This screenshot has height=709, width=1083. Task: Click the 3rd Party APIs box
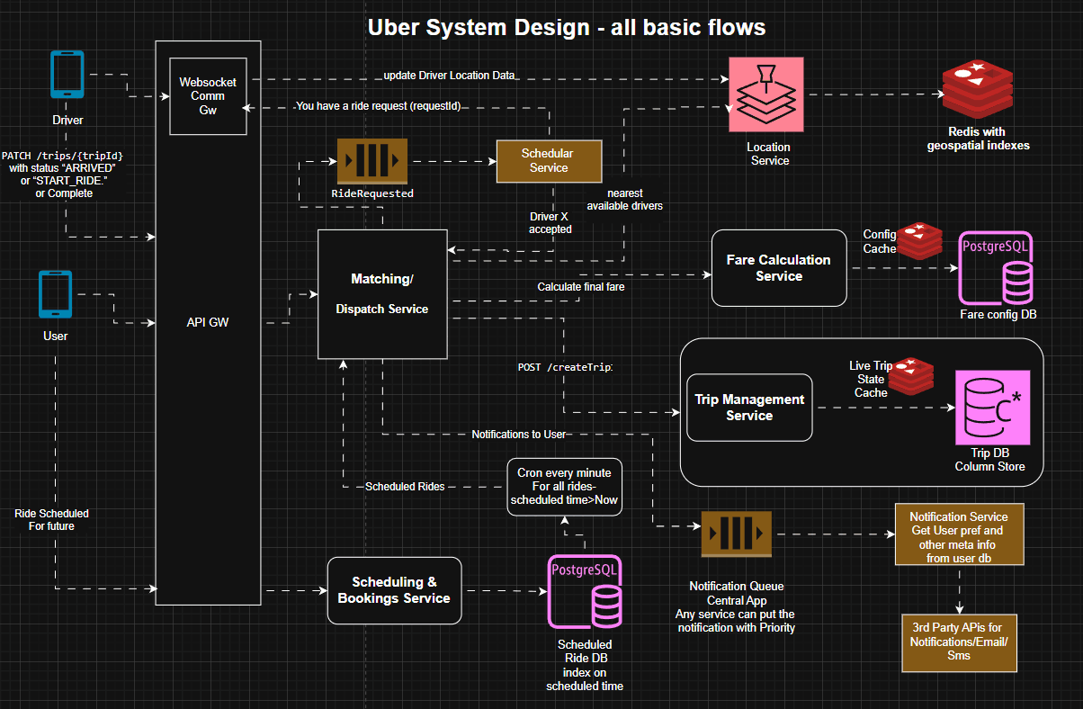(x=962, y=642)
